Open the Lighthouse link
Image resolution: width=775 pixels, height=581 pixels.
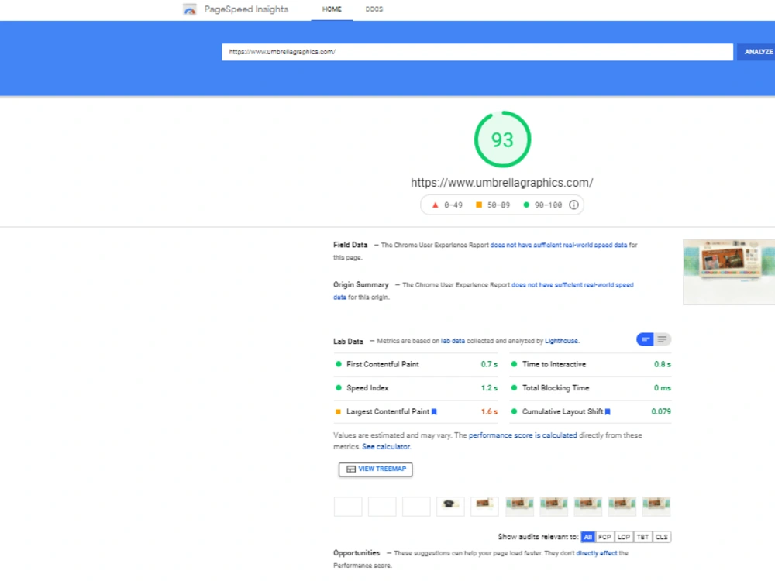pyautogui.click(x=561, y=341)
